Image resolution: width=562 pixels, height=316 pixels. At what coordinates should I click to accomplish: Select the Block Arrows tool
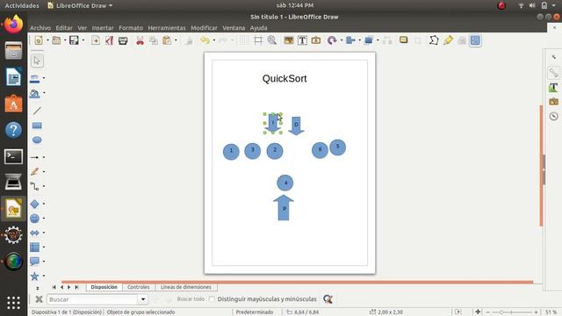coord(35,233)
